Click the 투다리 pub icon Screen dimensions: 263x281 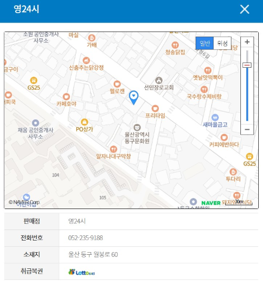[233, 172]
